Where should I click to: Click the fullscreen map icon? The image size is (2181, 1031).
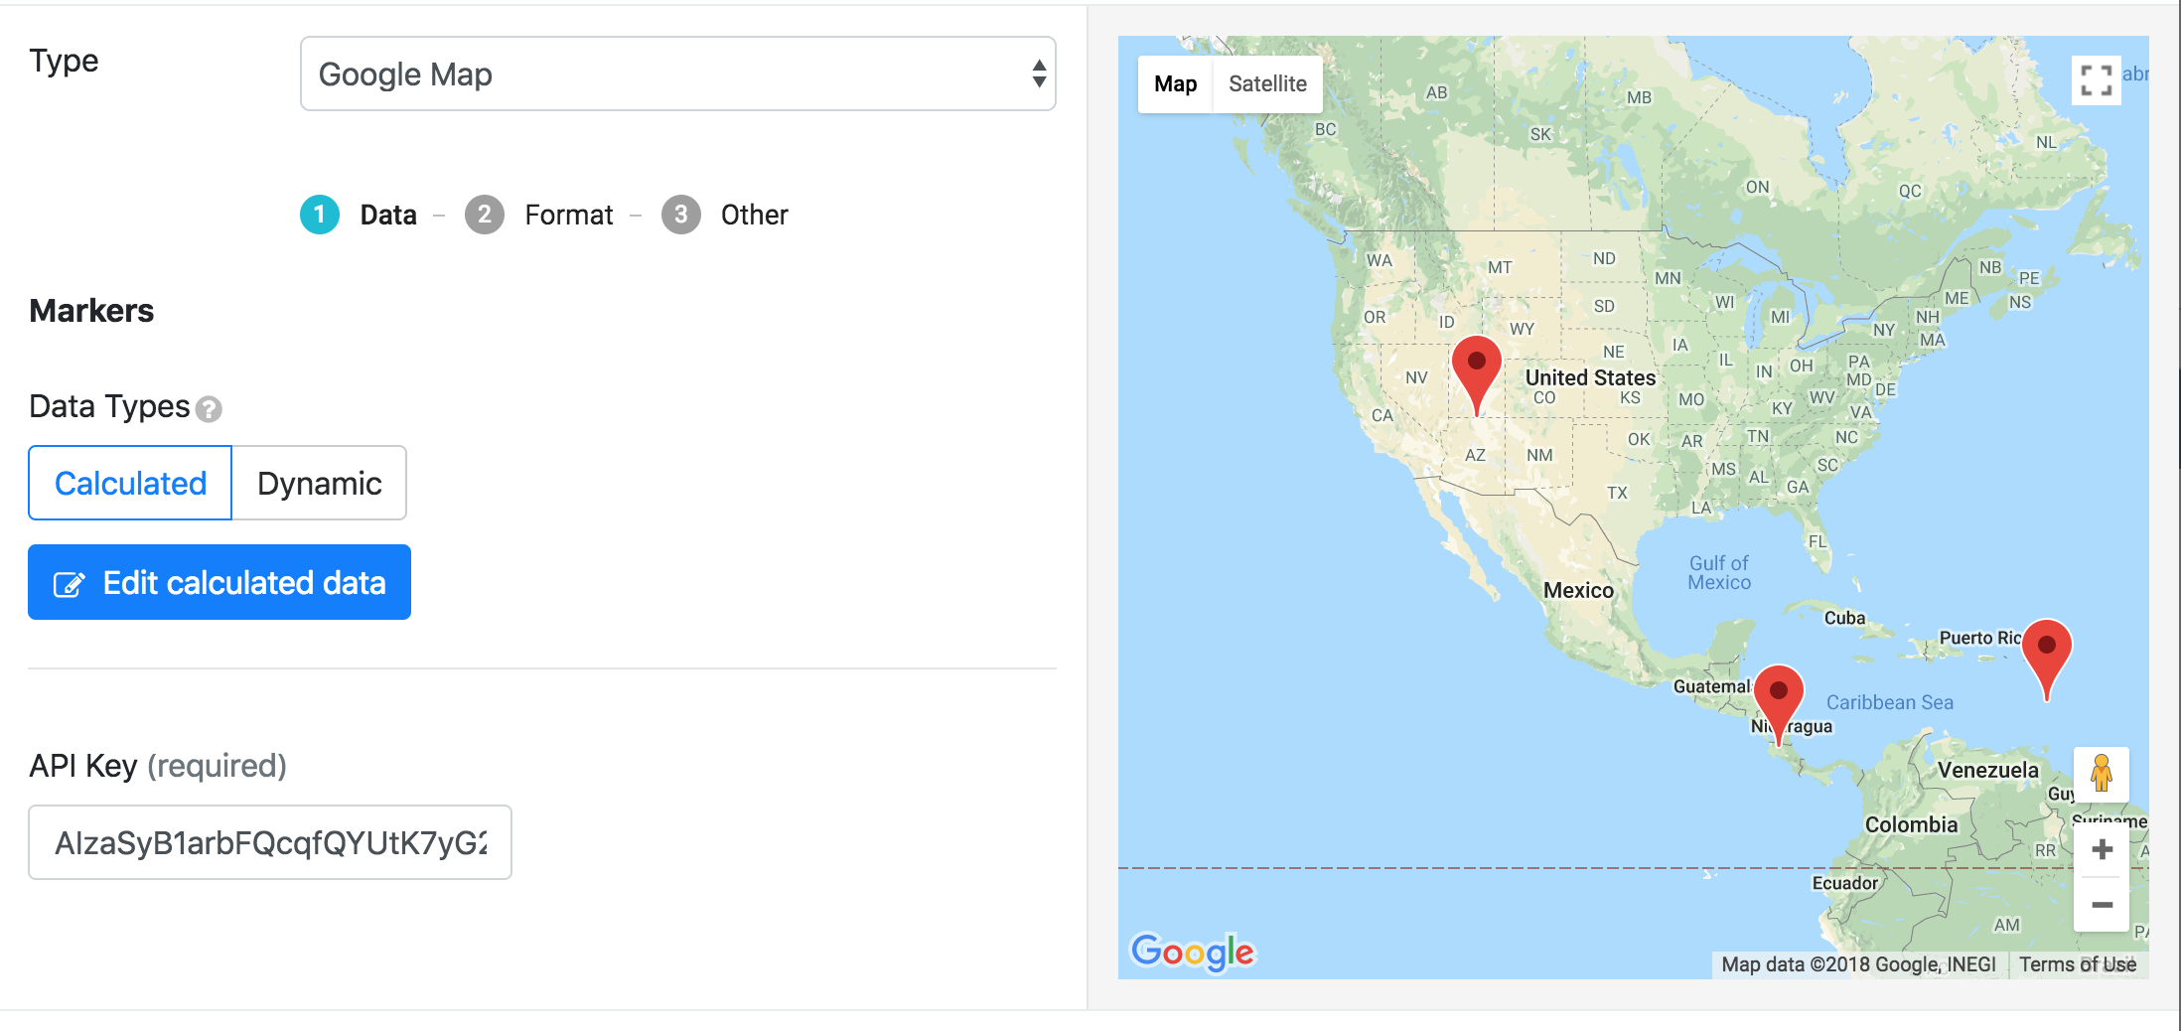2096,80
